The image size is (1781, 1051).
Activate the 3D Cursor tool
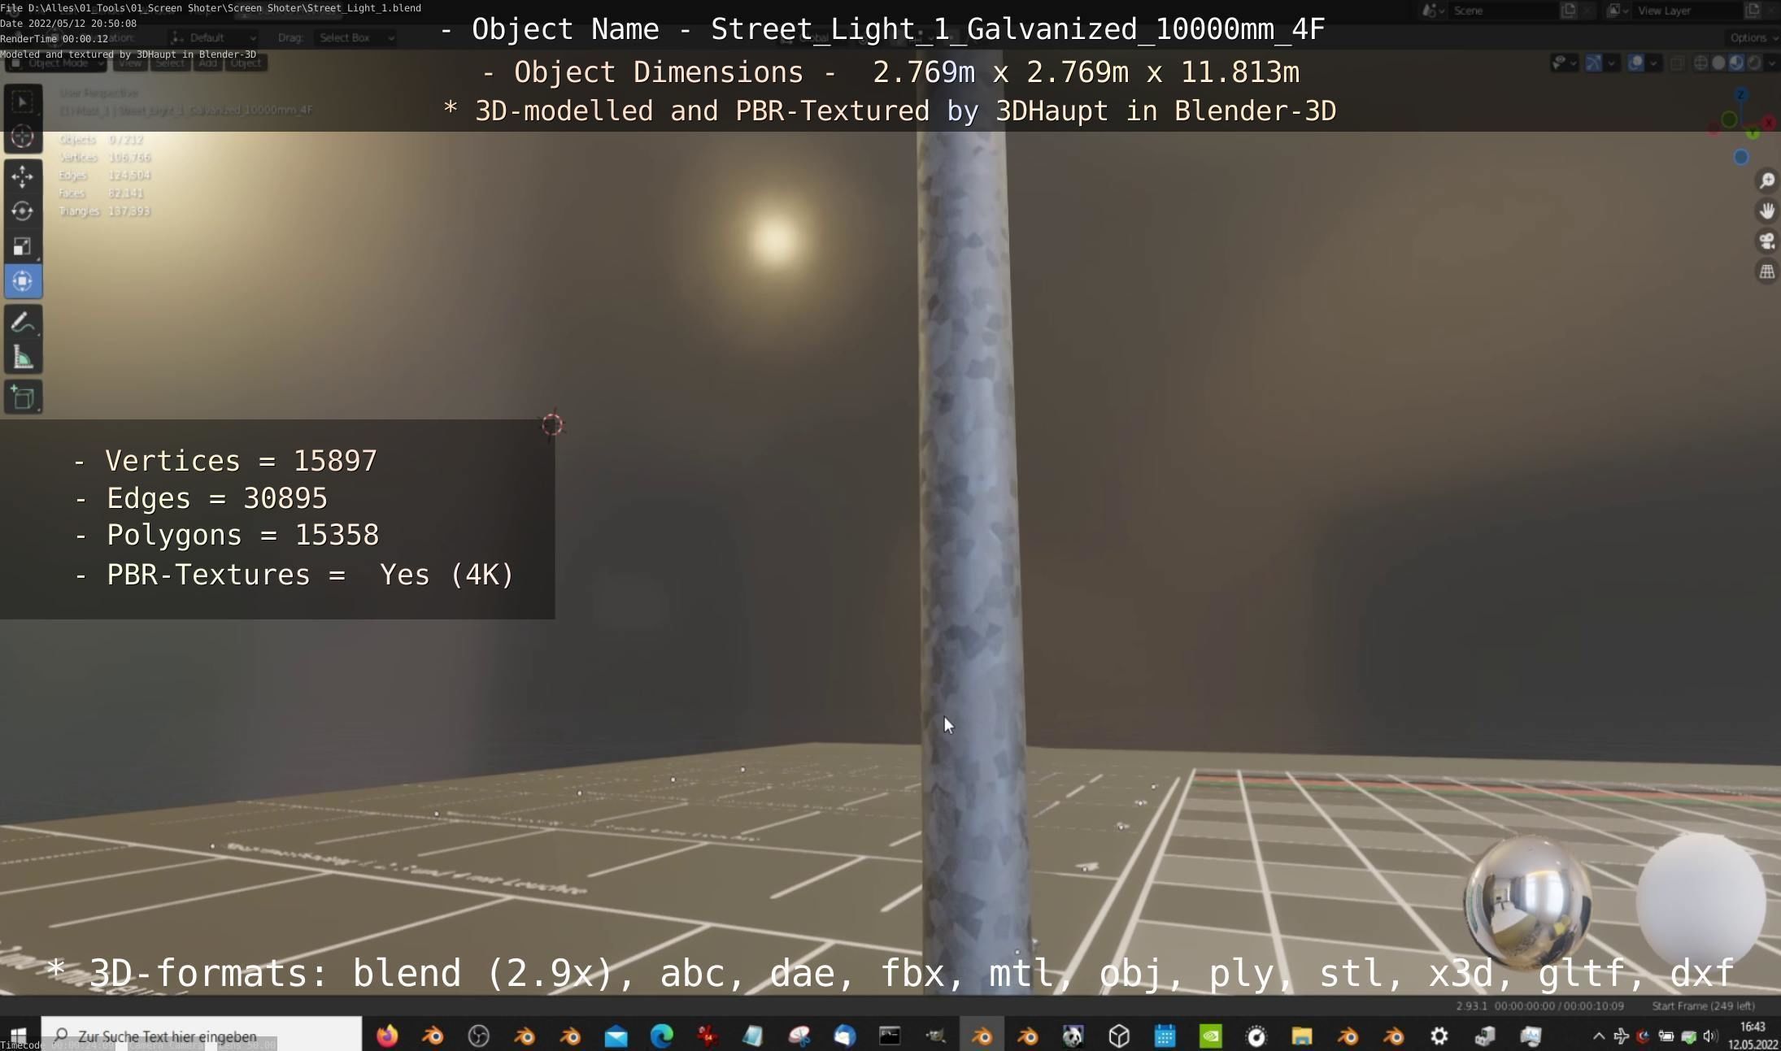tap(23, 137)
